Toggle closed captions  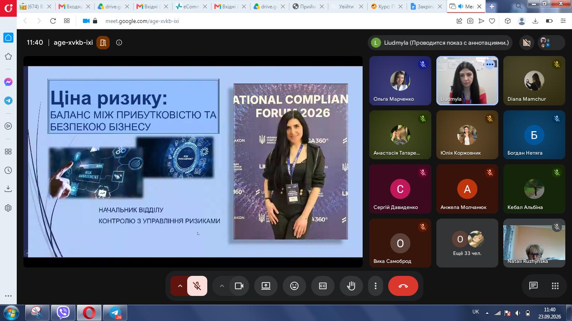pyautogui.click(x=323, y=286)
